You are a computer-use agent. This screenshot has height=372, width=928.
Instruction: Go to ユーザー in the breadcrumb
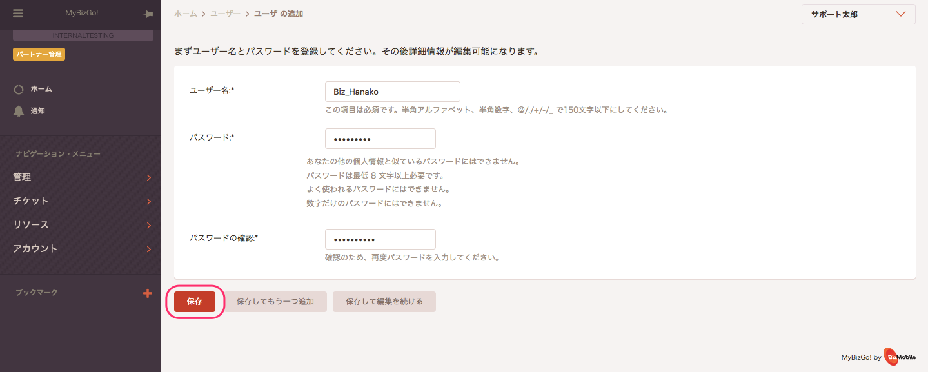point(226,14)
